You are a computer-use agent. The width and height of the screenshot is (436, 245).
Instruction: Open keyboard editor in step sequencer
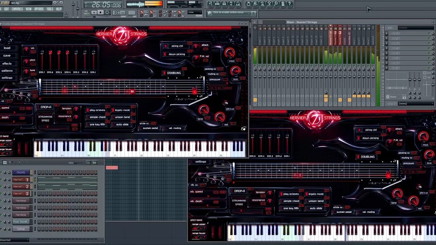coord(94,163)
